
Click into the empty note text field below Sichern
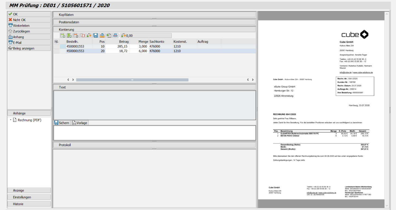tap(154, 133)
